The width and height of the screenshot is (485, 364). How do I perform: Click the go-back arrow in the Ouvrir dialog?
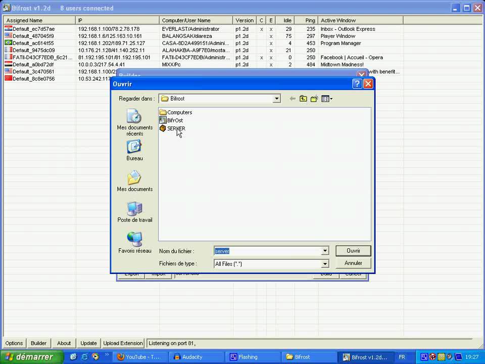[293, 99]
